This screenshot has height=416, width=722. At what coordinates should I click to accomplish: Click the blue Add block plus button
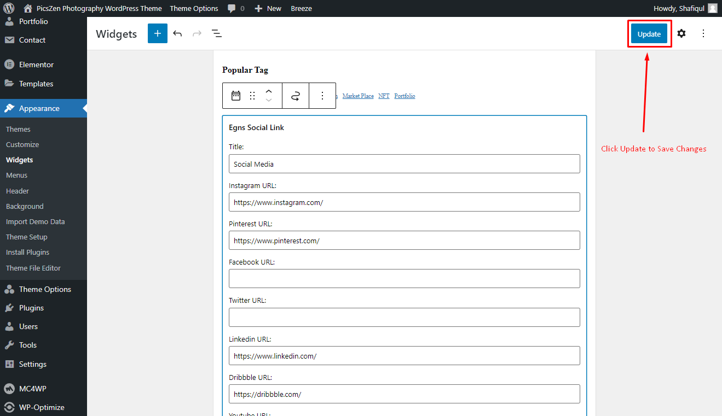click(158, 33)
